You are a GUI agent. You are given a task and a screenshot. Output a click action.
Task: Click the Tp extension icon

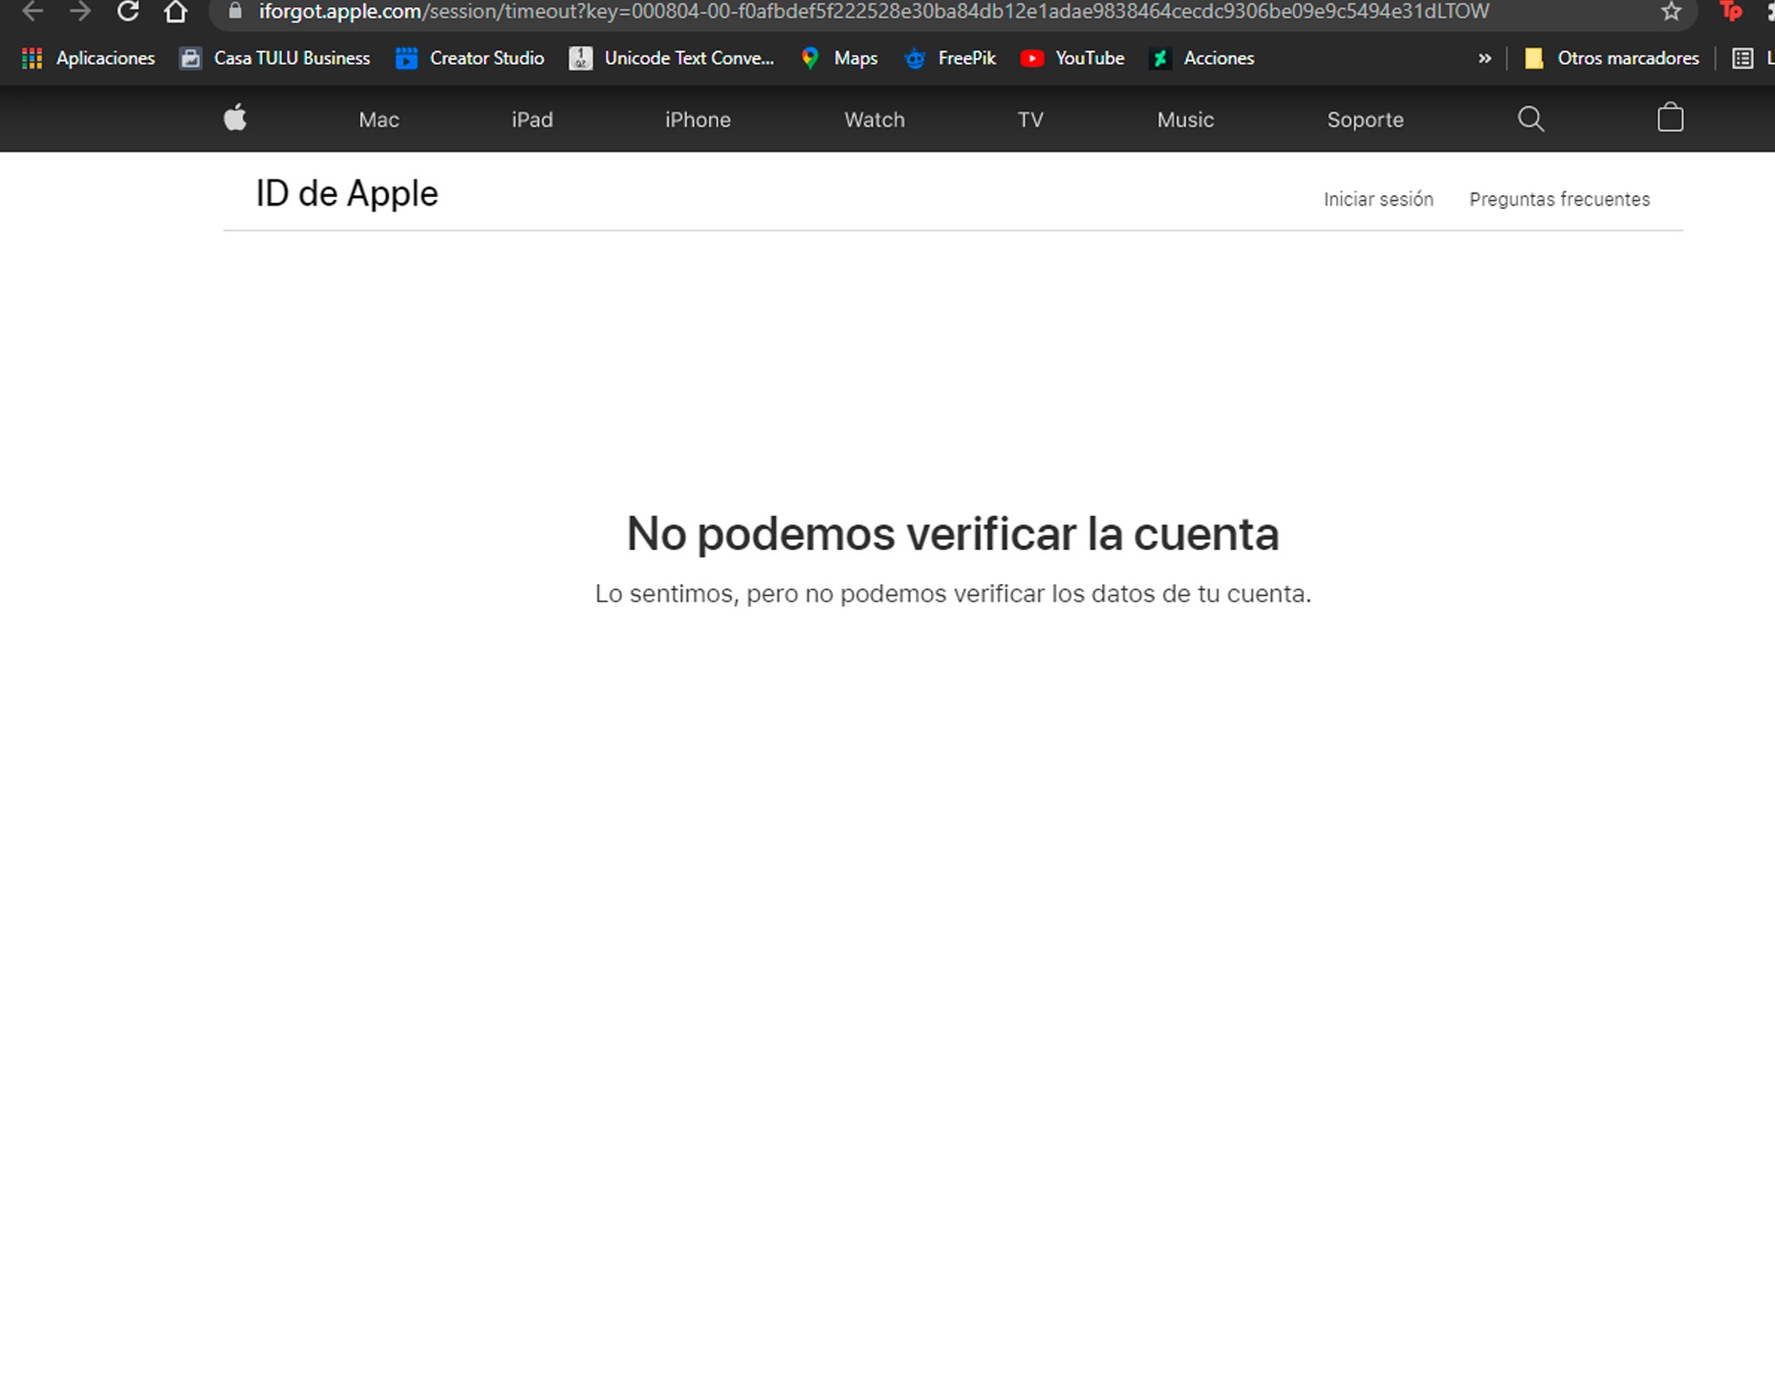pyautogui.click(x=1731, y=12)
